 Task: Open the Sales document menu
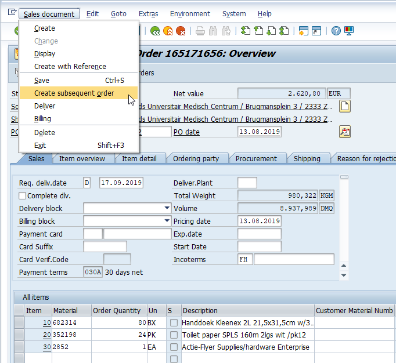click(49, 14)
